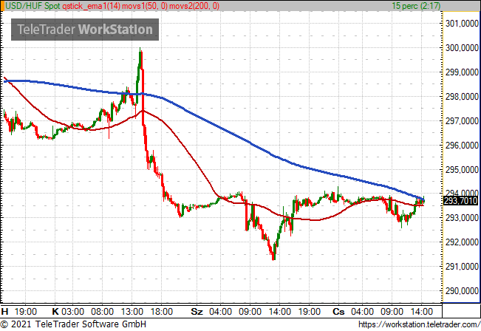
Task: Open the workstation.teletrader.com link
Action: pos(419,324)
